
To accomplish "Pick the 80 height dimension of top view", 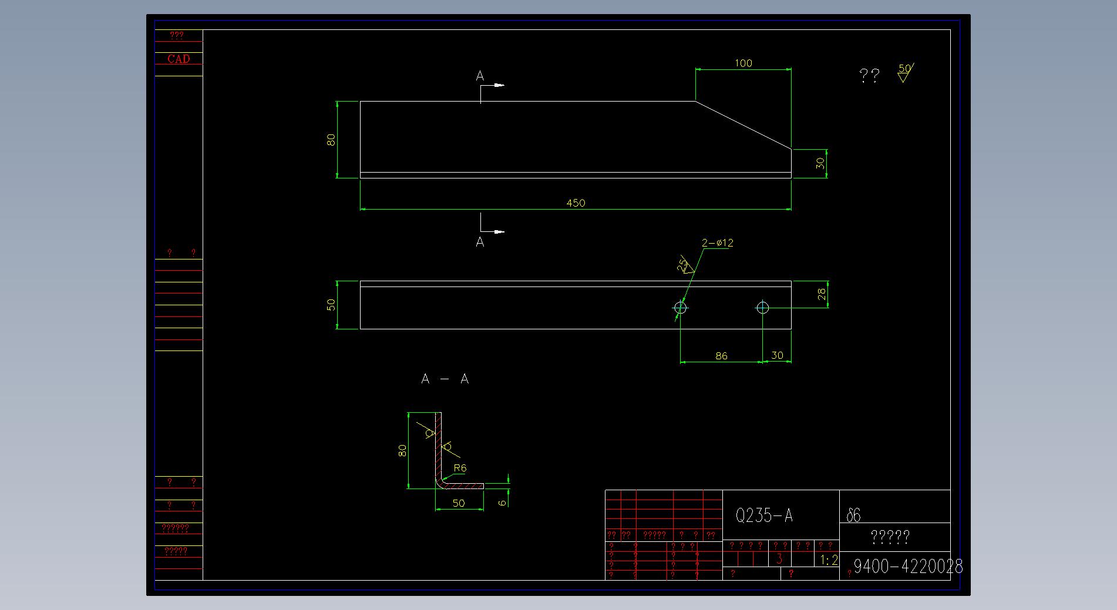I will (331, 140).
